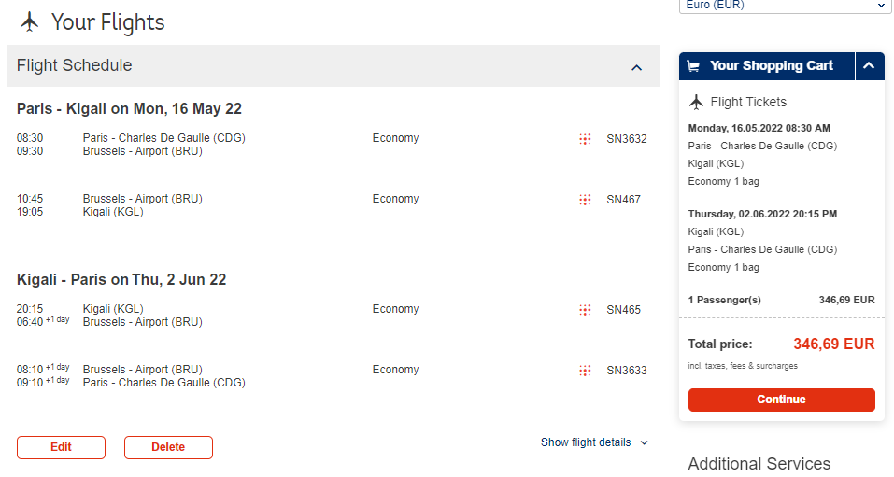The width and height of the screenshot is (894, 477).
Task: Click the airline dots icon beside SN467
Action: (x=585, y=200)
